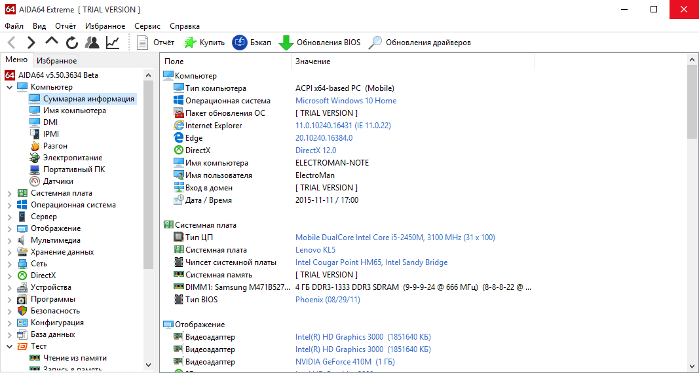699x373 pixels.
Task: Open Intel Core i5-2450M CPU link
Action: [x=396, y=238]
